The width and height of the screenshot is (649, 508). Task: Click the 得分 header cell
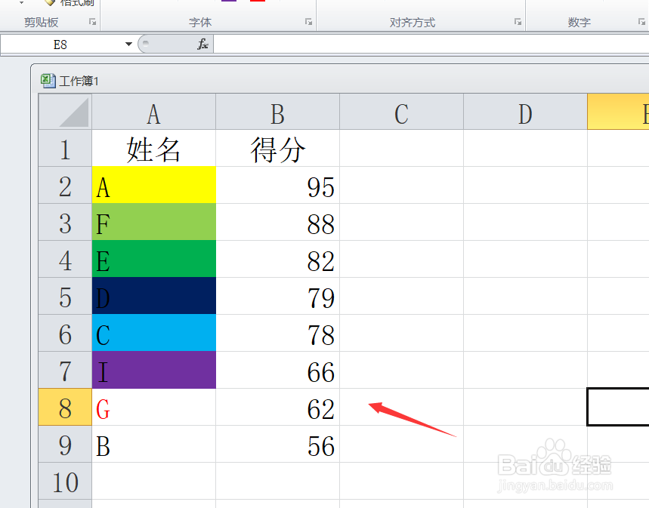pos(277,148)
